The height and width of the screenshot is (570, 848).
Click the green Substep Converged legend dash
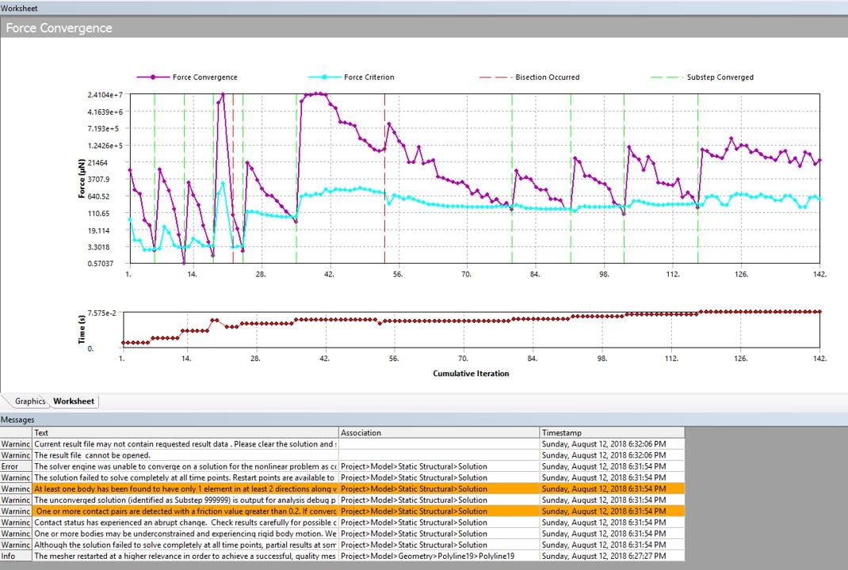pos(666,78)
